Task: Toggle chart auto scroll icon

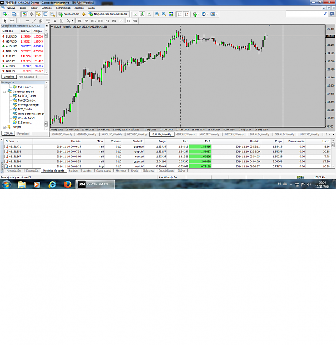Action: click(x=180, y=14)
